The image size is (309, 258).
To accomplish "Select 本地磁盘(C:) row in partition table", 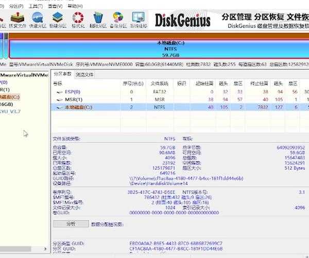I will (77, 107).
